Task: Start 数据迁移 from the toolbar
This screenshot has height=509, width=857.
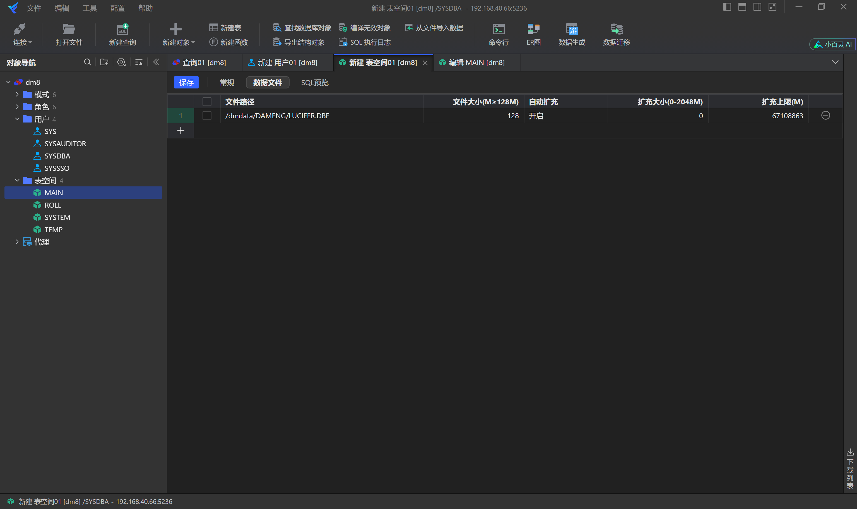Action: point(616,34)
